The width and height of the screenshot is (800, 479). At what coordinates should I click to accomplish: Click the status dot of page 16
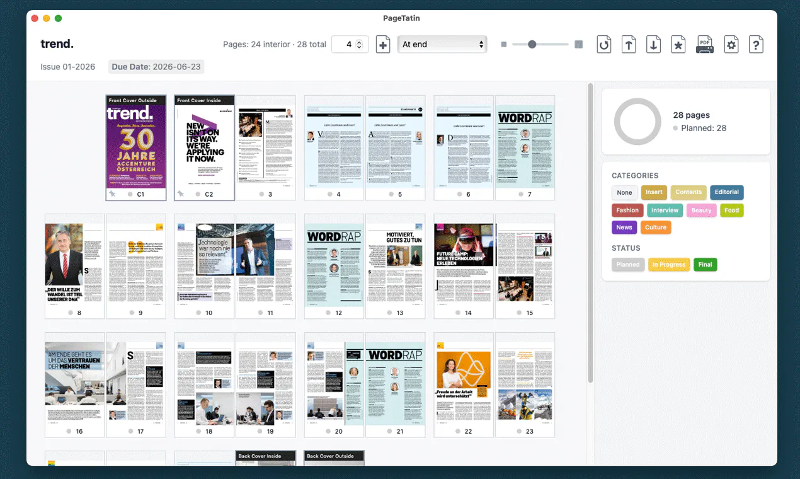pyautogui.click(x=69, y=432)
